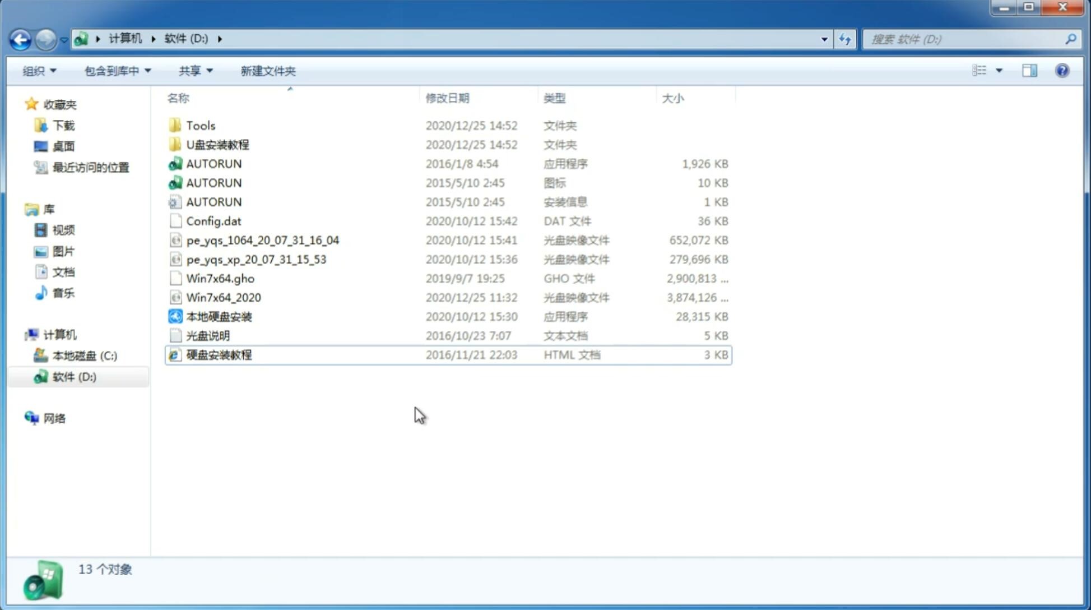The image size is (1091, 610).
Task: Open the U盘安装教程 folder
Action: pos(217,144)
